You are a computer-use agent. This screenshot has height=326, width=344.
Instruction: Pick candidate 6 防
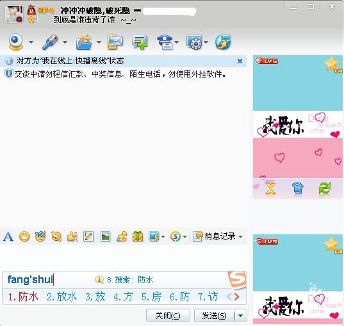(179, 297)
